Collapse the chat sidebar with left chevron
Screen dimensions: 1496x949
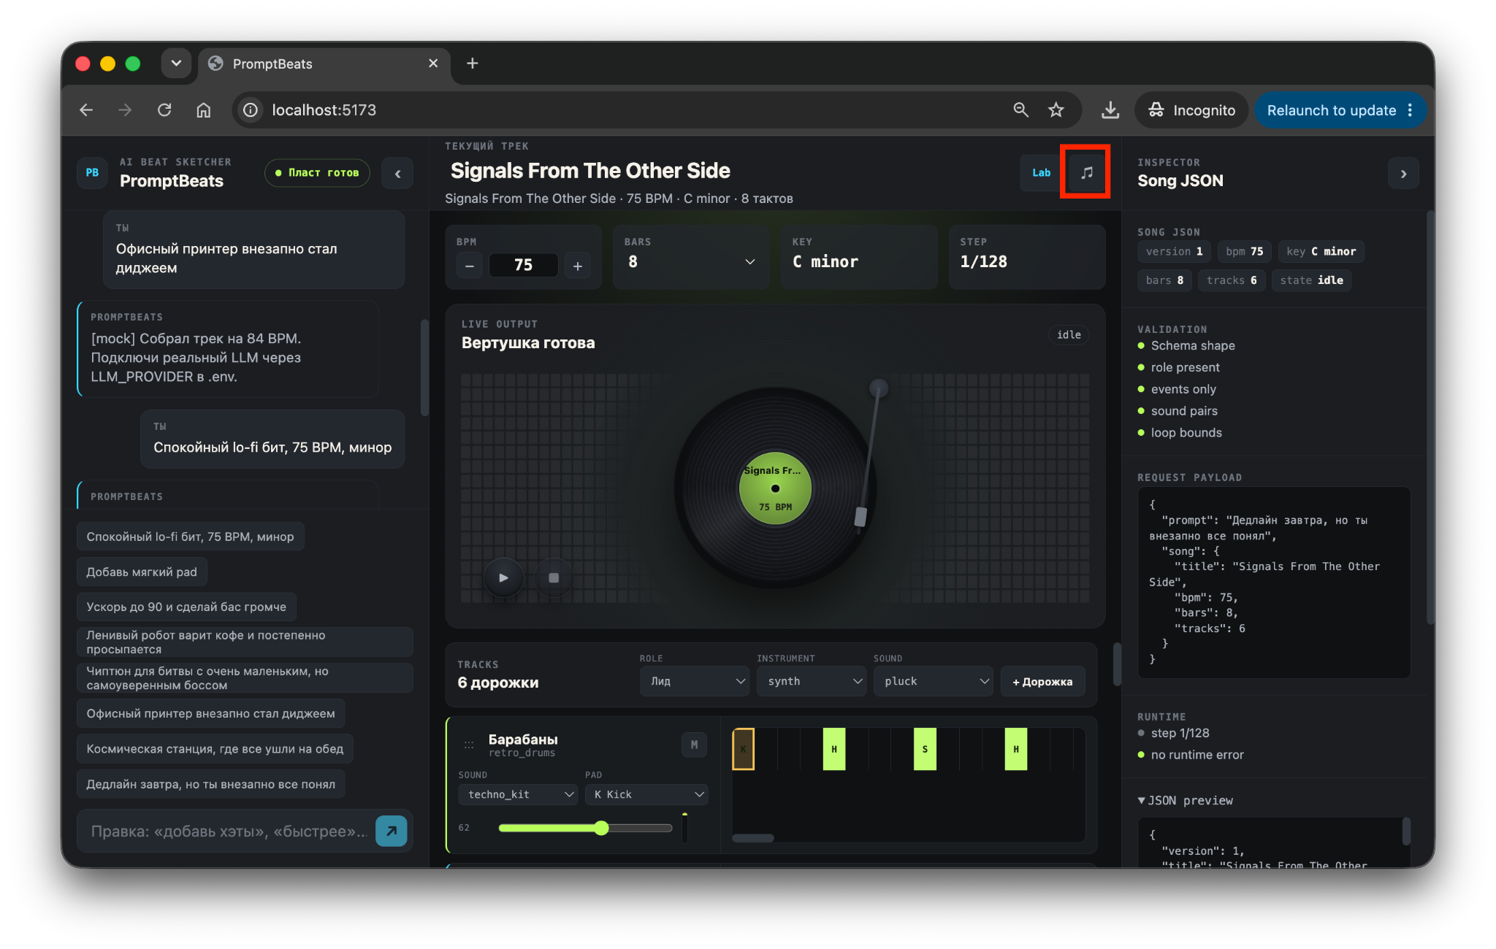[x=397, y=174]
